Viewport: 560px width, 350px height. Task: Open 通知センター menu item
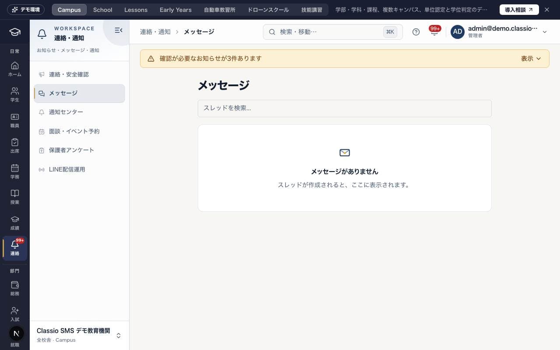79,112
